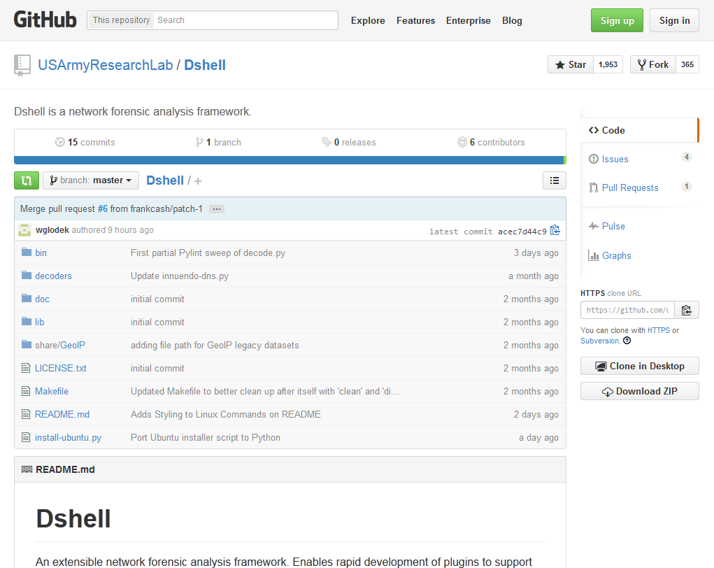Open the Dshell breadcrumb root link
The height and width of the screenshot is (568, 714).
[x=165, y=180]
